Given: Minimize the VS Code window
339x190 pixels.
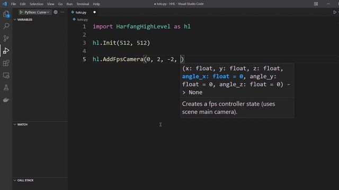Looking at the screenshot, I should pyautogui.click(x=328, y=4).
